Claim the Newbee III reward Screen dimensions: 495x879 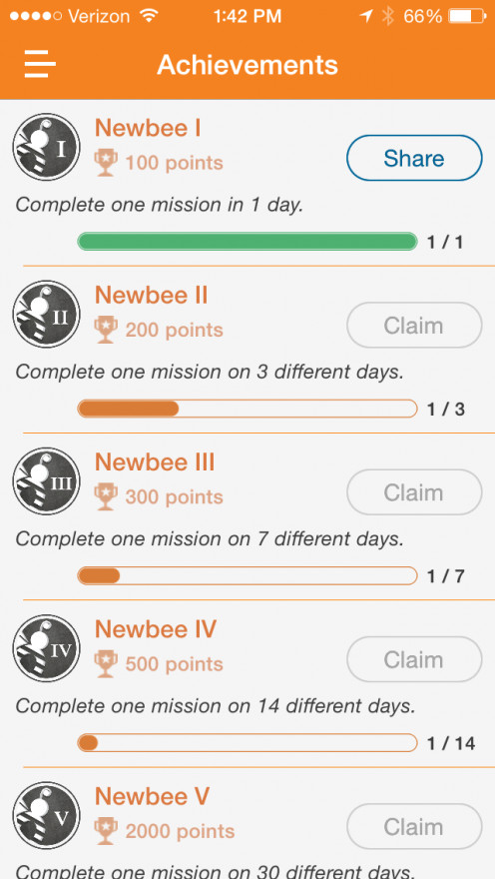click(414, 492)
